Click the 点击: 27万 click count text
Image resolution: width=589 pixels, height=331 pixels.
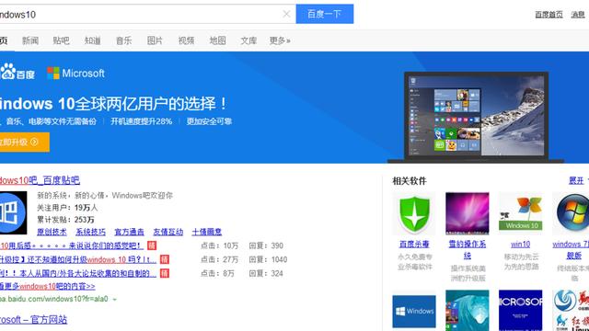[220, 259]
